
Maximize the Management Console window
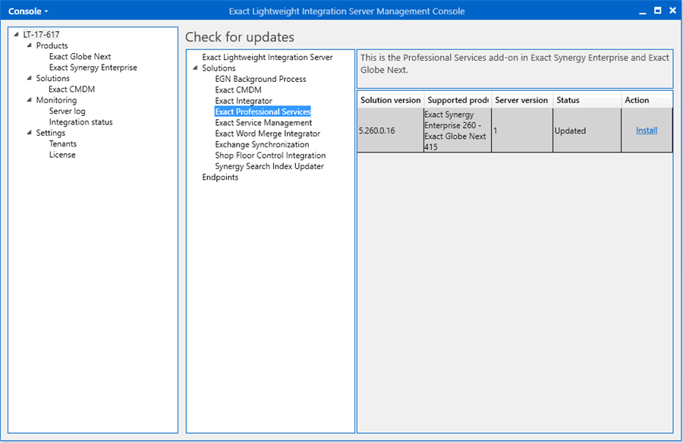click(658, 11)
